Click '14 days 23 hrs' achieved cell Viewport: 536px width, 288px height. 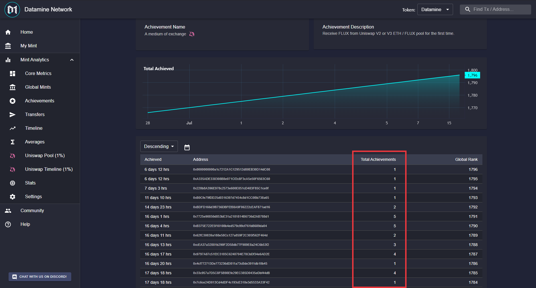pyautogui.click(x=158, y=207)
